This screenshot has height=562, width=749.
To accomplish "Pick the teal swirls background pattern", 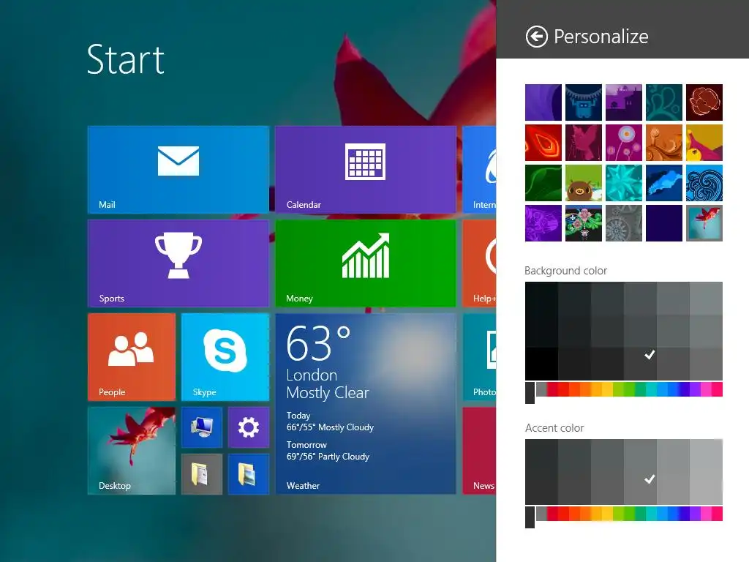I will click(664, 102).
